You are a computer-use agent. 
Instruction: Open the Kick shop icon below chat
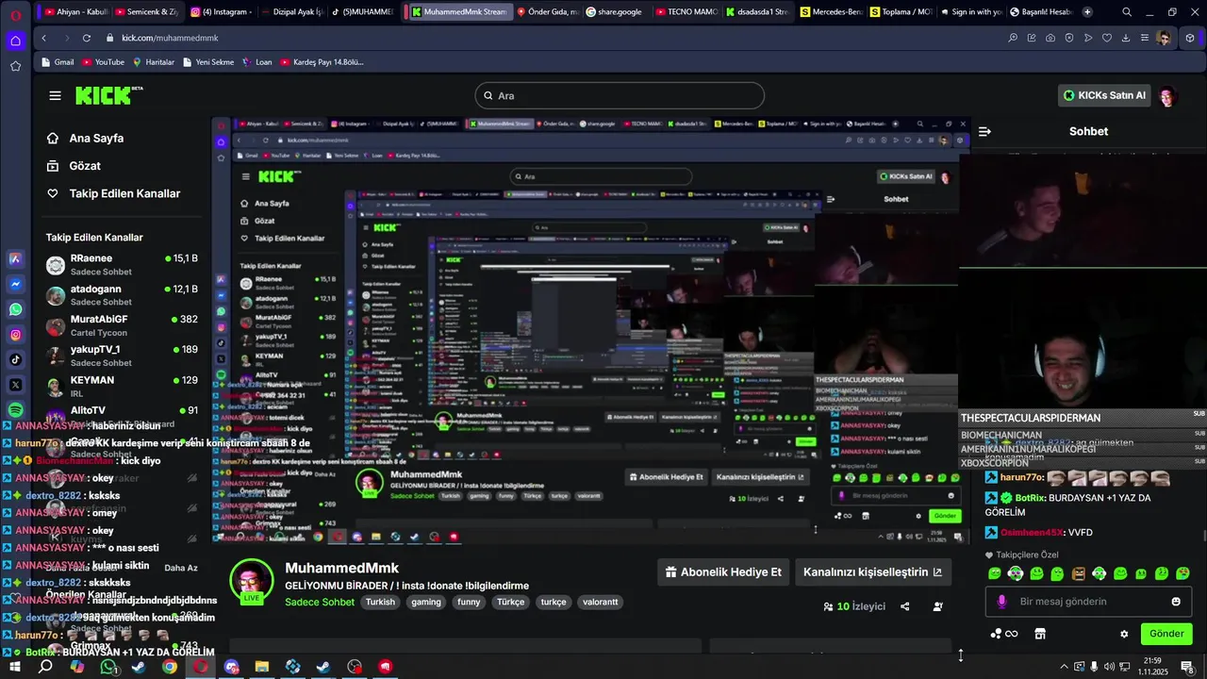point(1040,634)
